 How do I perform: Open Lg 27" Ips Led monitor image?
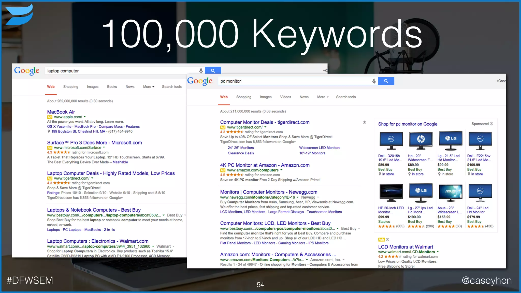[421, 193]
